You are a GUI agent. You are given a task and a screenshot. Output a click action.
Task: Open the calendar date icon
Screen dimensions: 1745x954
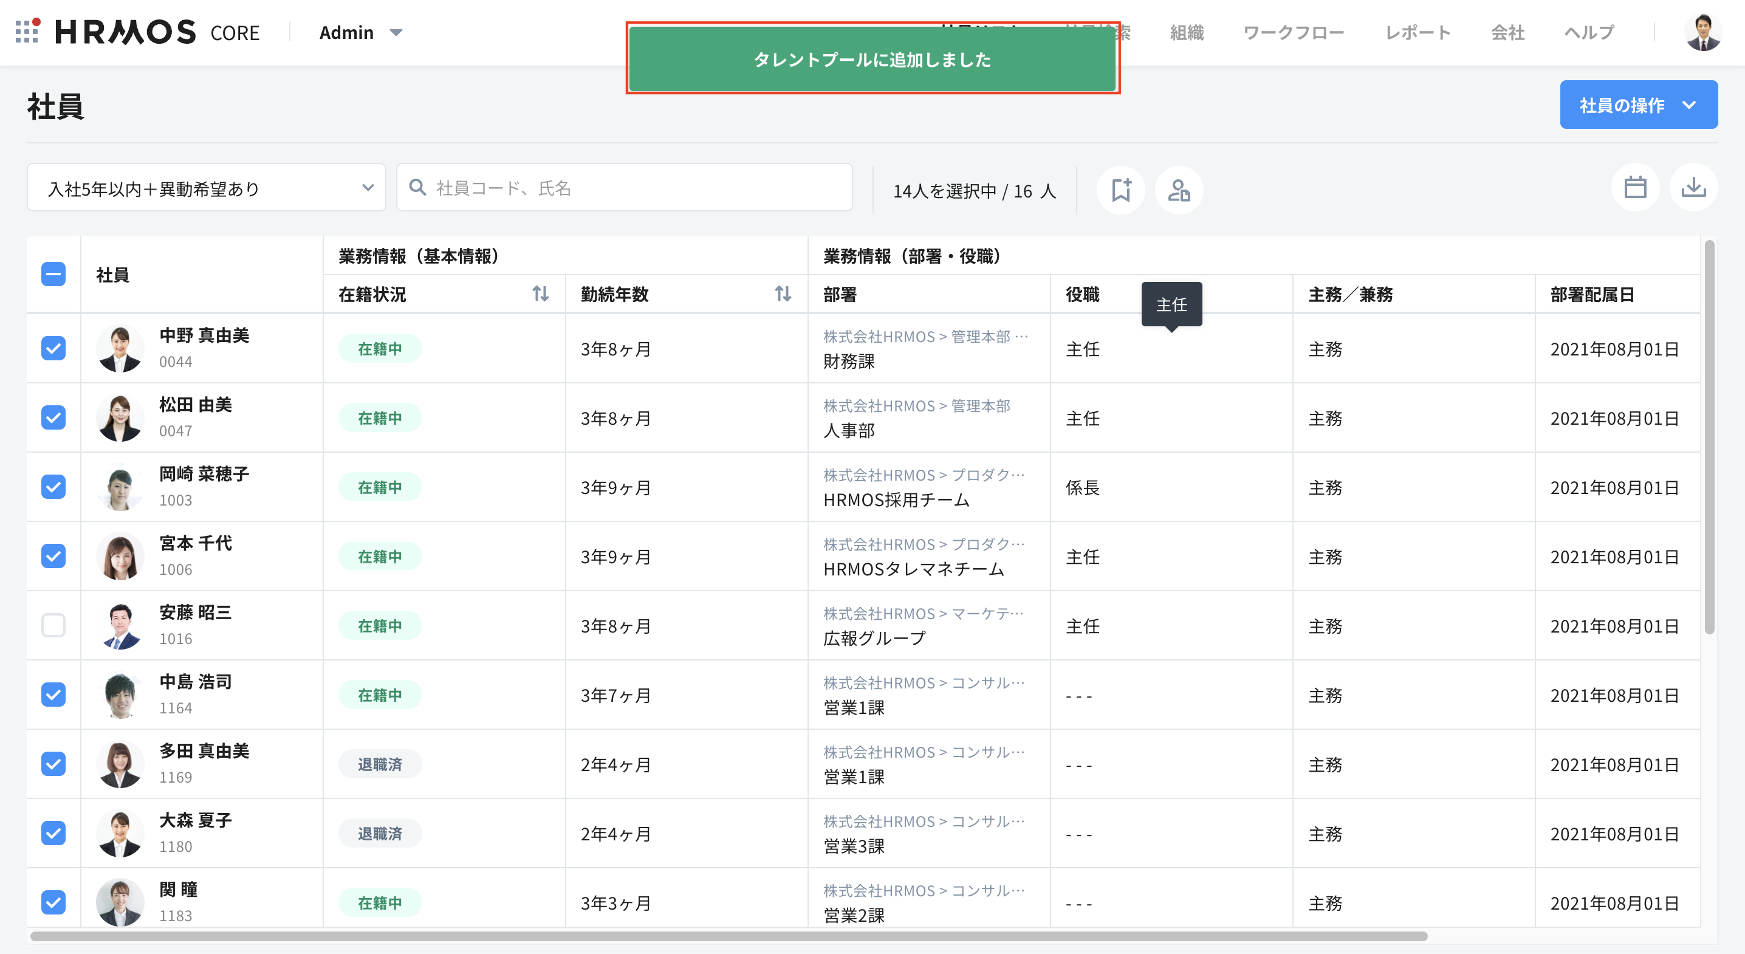1634,188
